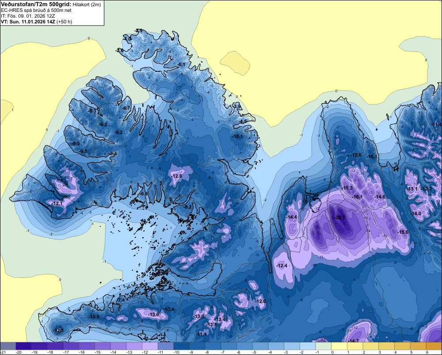Click the -13.6 temperature label
This screenshot has height=355, width=442.
(x=153, y=314)
